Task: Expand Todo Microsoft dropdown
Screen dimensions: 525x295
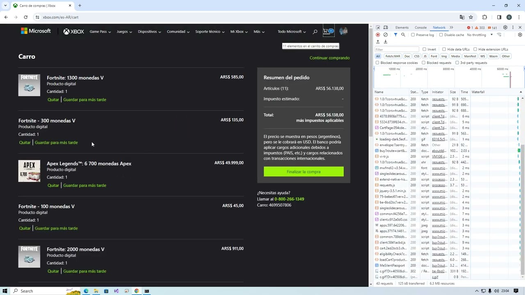Action: click(x=292, y=32)
